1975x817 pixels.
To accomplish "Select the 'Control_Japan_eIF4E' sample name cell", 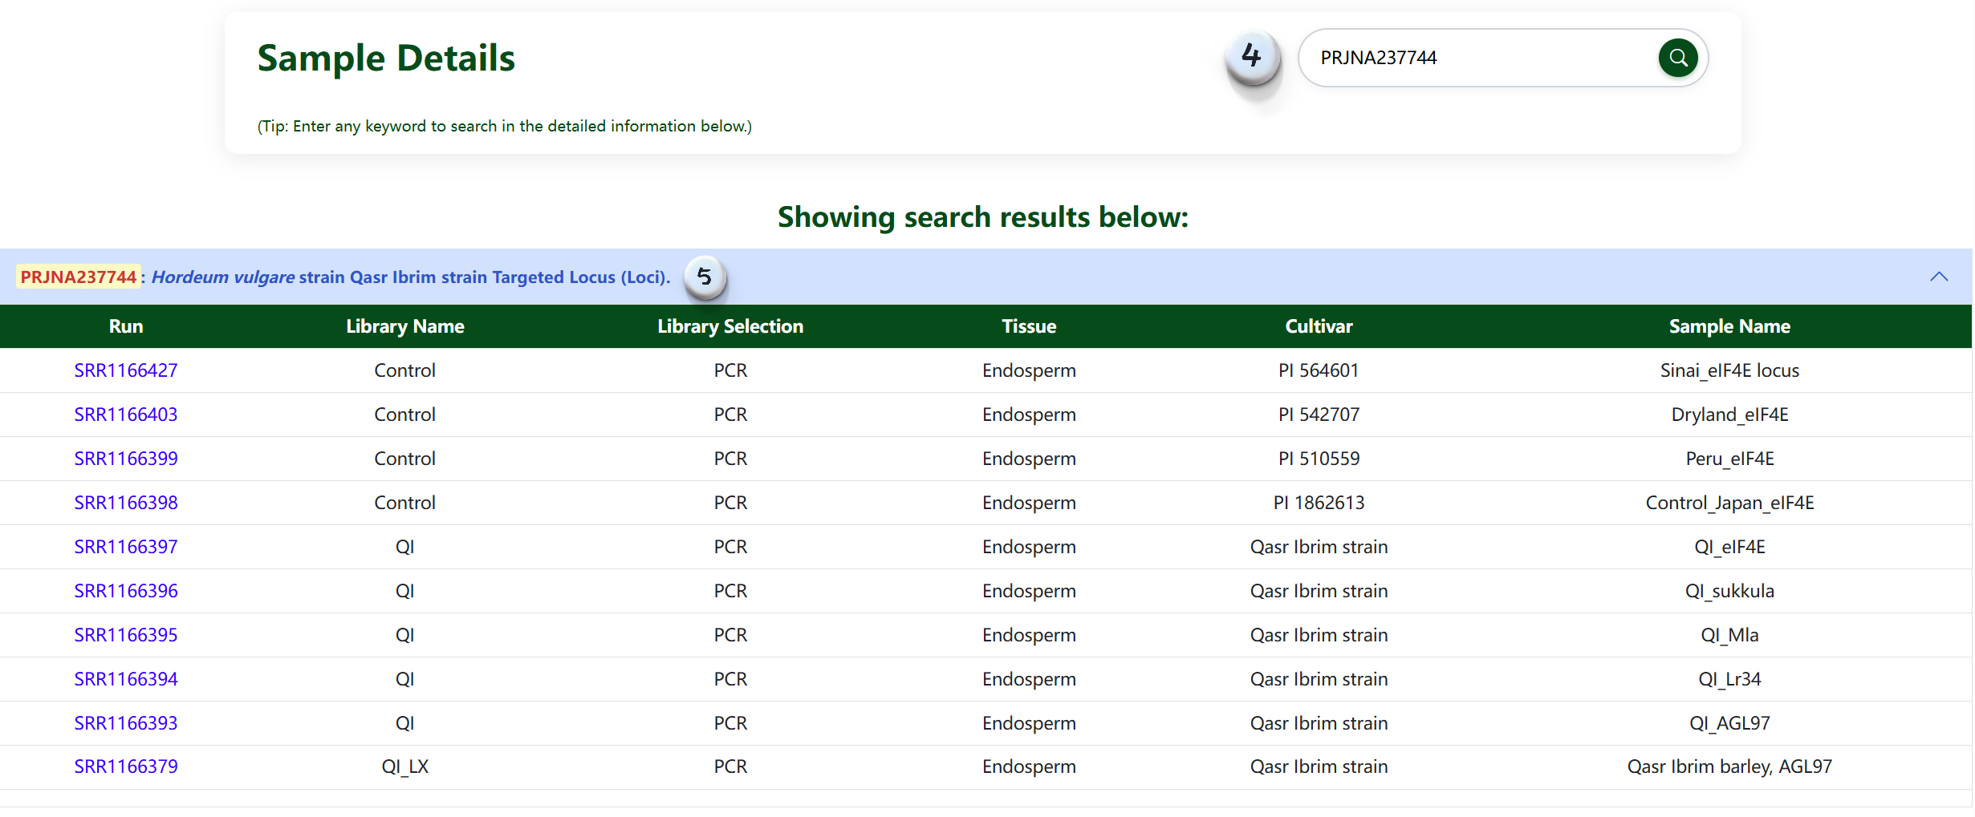I will pos(1729,503).
